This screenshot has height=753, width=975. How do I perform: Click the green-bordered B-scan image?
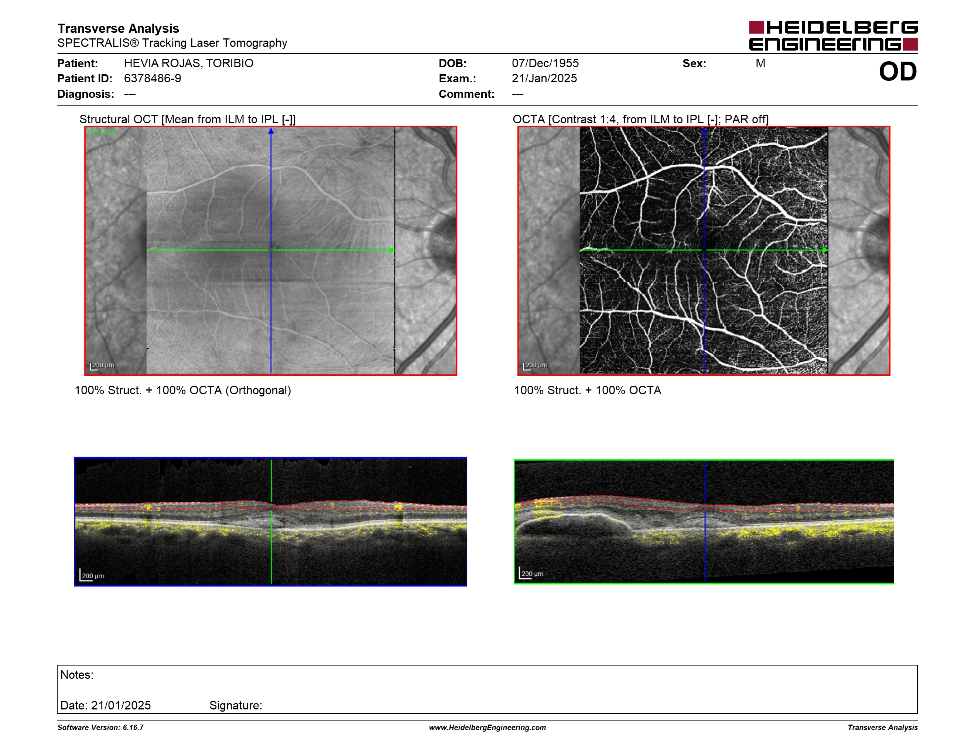click(704, 522)
